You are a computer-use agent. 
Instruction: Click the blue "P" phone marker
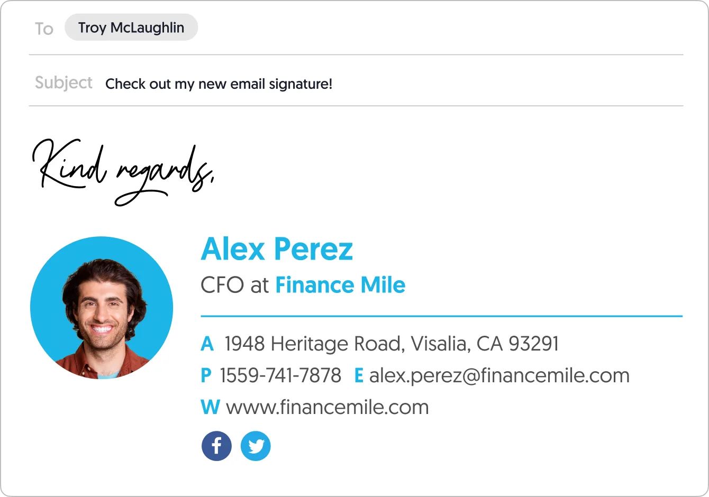(x=206, y=376)
